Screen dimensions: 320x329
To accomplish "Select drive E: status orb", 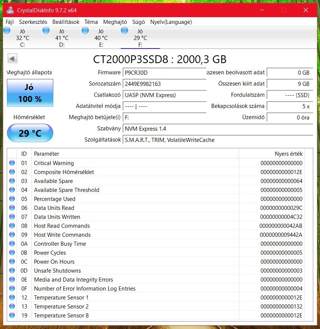I will (85, 31).
